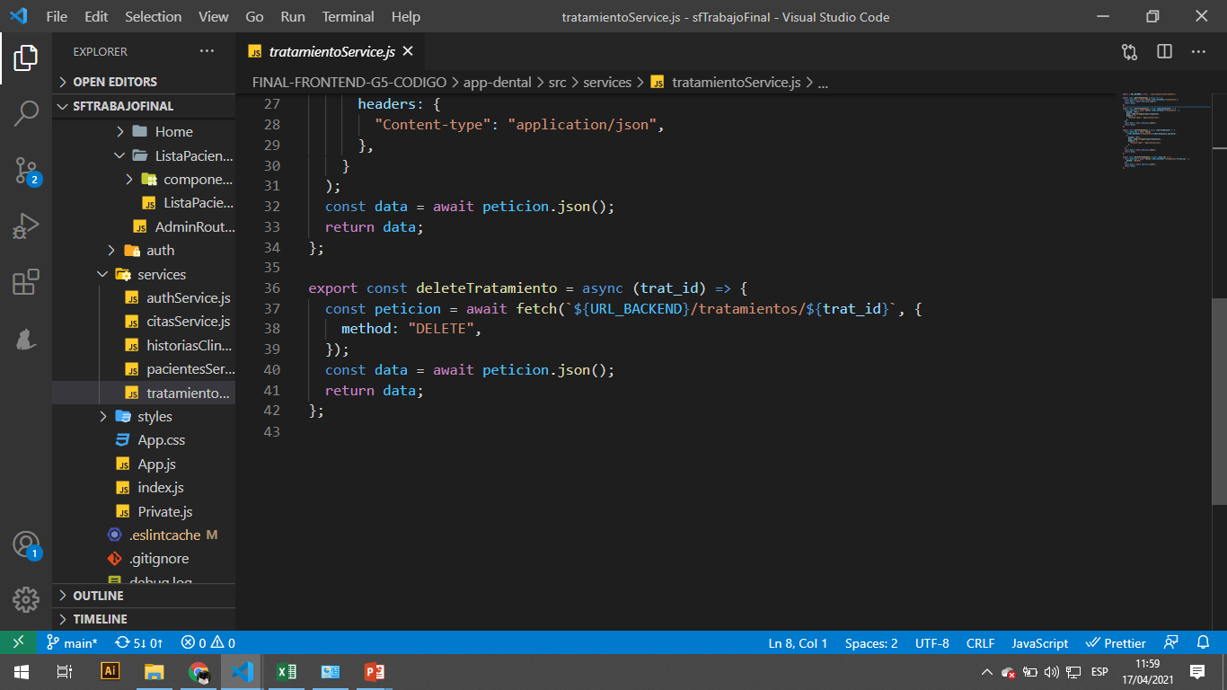
Task: Open the Explorer view in activity bar
Action: tap(26, 58)
